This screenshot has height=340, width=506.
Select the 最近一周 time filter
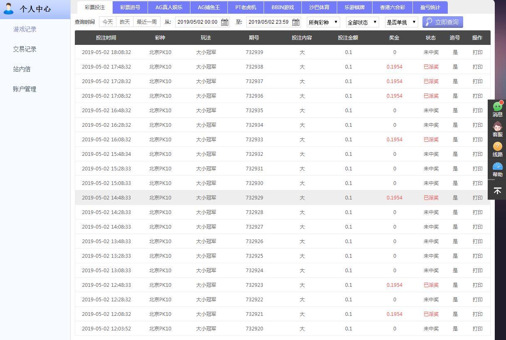pos(147,22)
